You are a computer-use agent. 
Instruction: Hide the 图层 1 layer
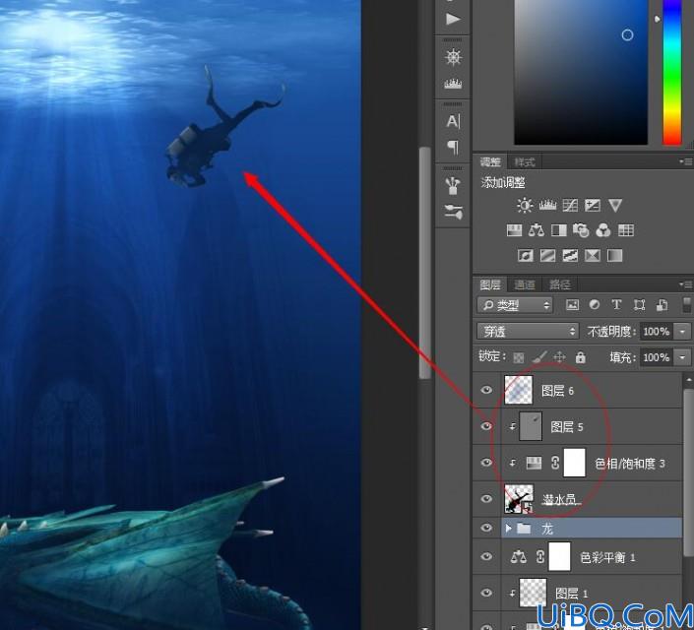click(x=486, y=593)
